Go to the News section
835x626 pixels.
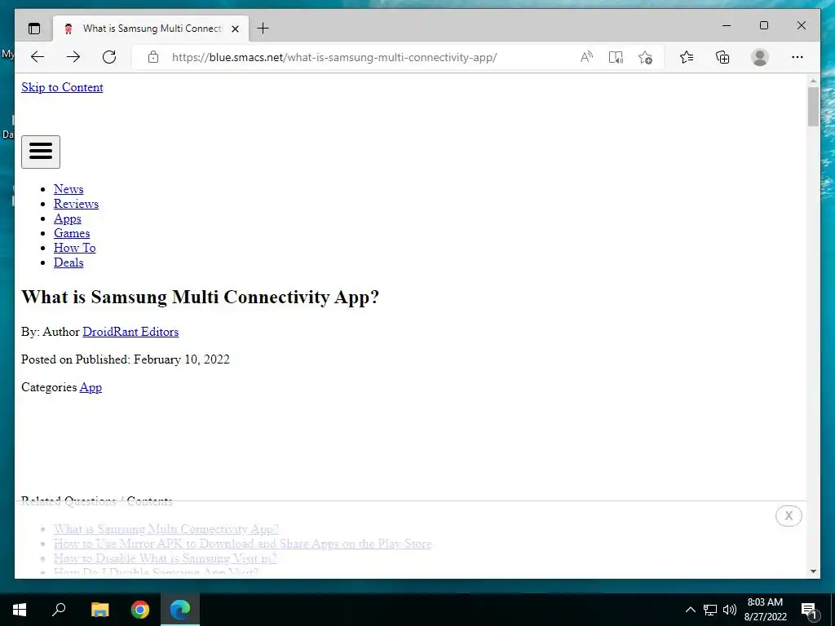pos(68,189)
